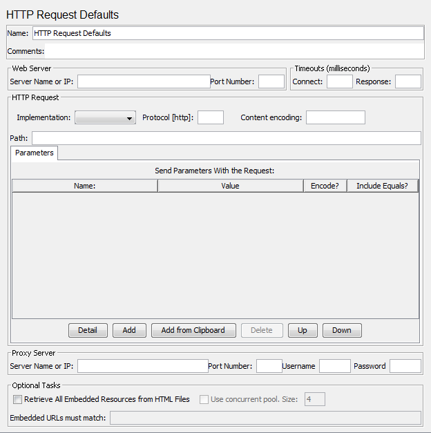
Task: Click the Comments field
Action: (233, 51)
